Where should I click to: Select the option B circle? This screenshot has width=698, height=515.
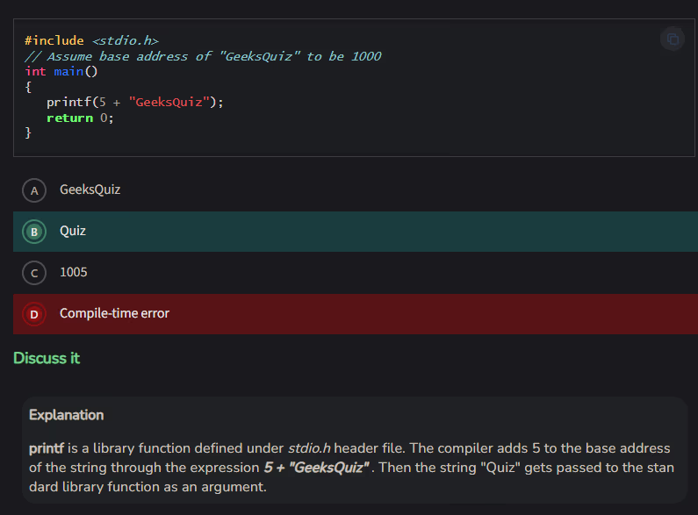click(x=34, y=232)
